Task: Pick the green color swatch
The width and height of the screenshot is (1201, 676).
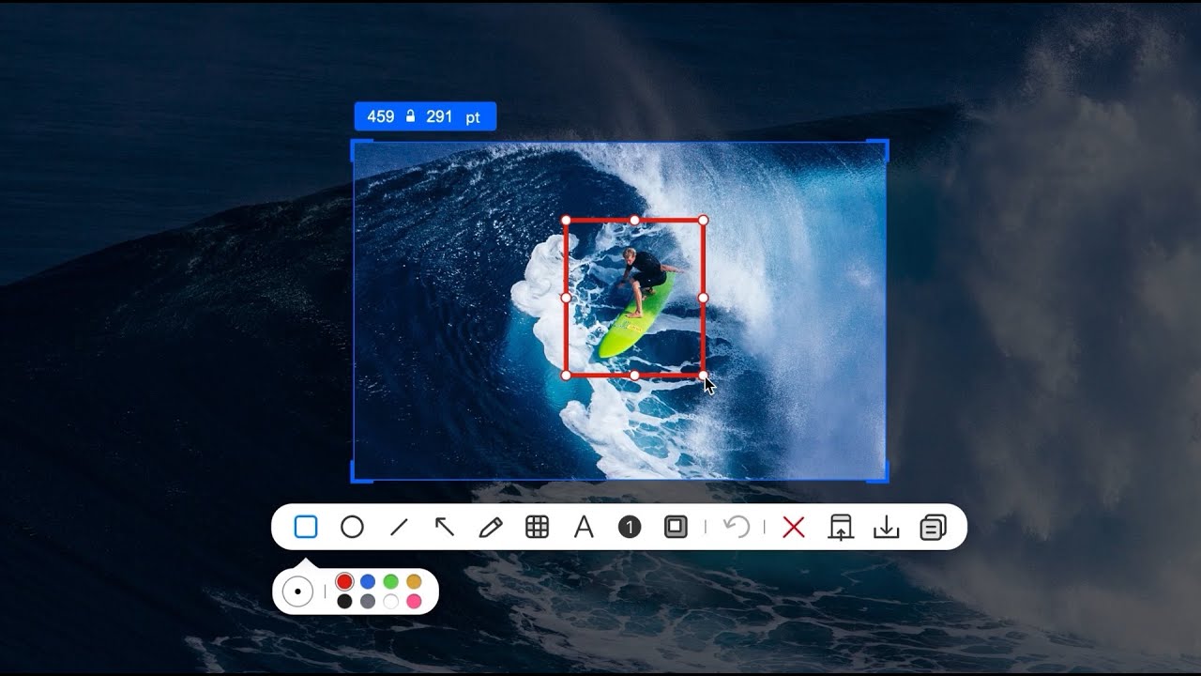Action: [390, 582]
